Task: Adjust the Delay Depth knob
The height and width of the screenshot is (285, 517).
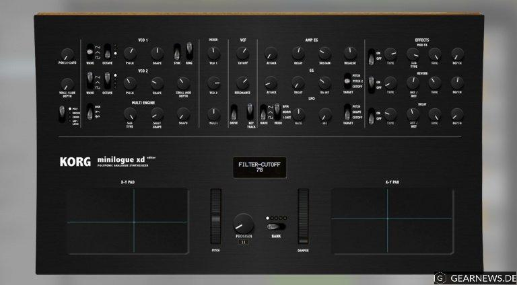Action: coord(457,114)
